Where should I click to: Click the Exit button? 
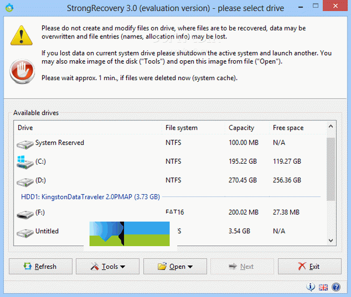tap(309, 267)
